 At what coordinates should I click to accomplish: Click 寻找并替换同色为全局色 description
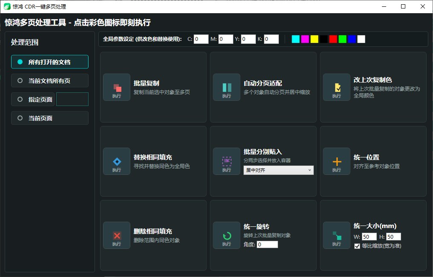click(x=161, y=166)
